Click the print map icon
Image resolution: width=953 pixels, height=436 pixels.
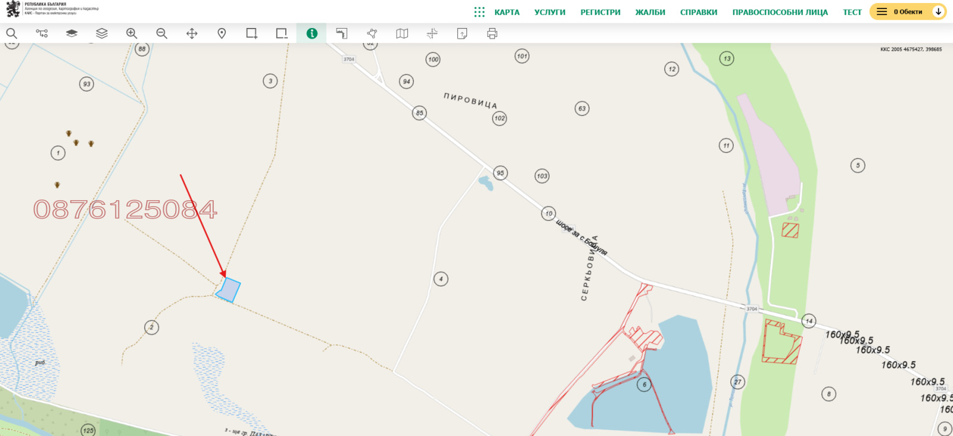(492, 33)
